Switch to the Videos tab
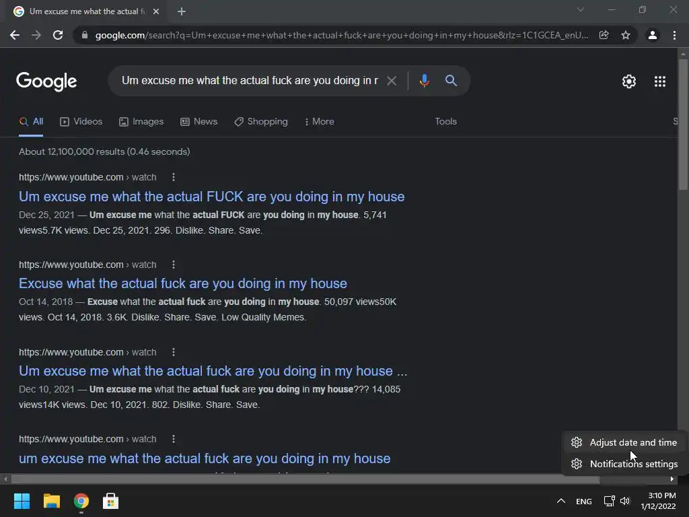This screenshot has width=689, height=517. (81, 122)
